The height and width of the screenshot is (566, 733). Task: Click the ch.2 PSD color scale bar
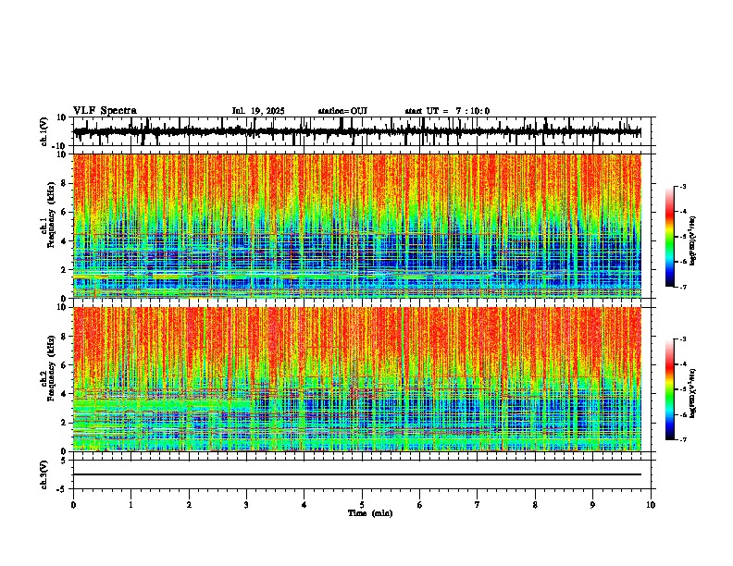(x=670, y=389)
